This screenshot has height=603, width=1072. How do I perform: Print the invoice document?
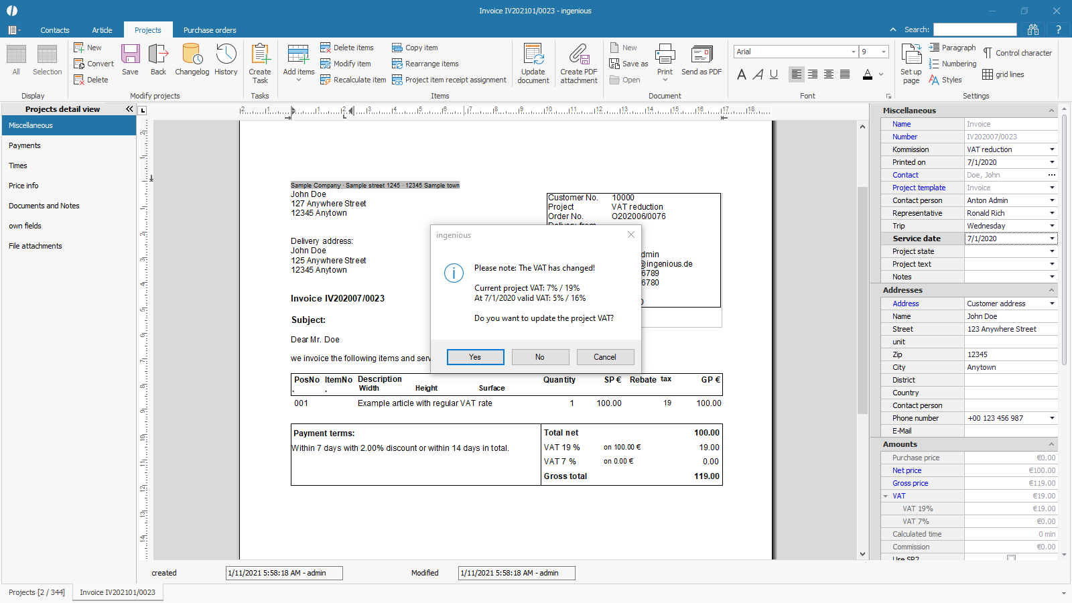(665, 59)
